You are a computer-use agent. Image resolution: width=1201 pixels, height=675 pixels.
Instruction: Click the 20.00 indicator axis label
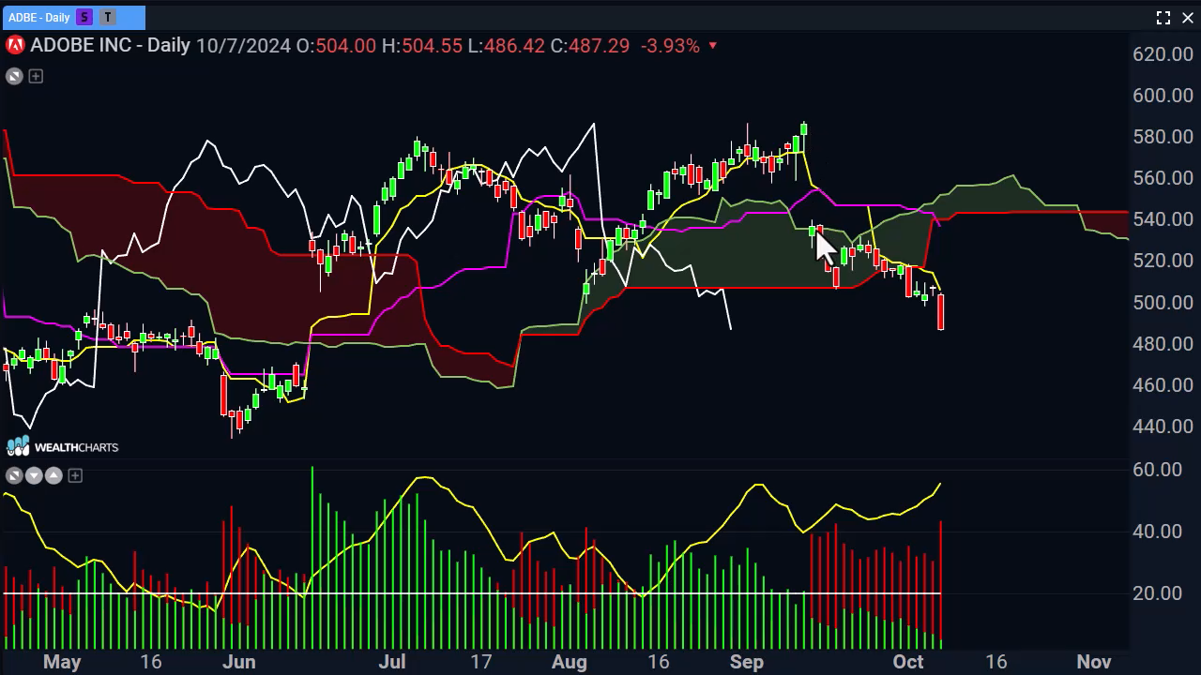[1157, 593]
